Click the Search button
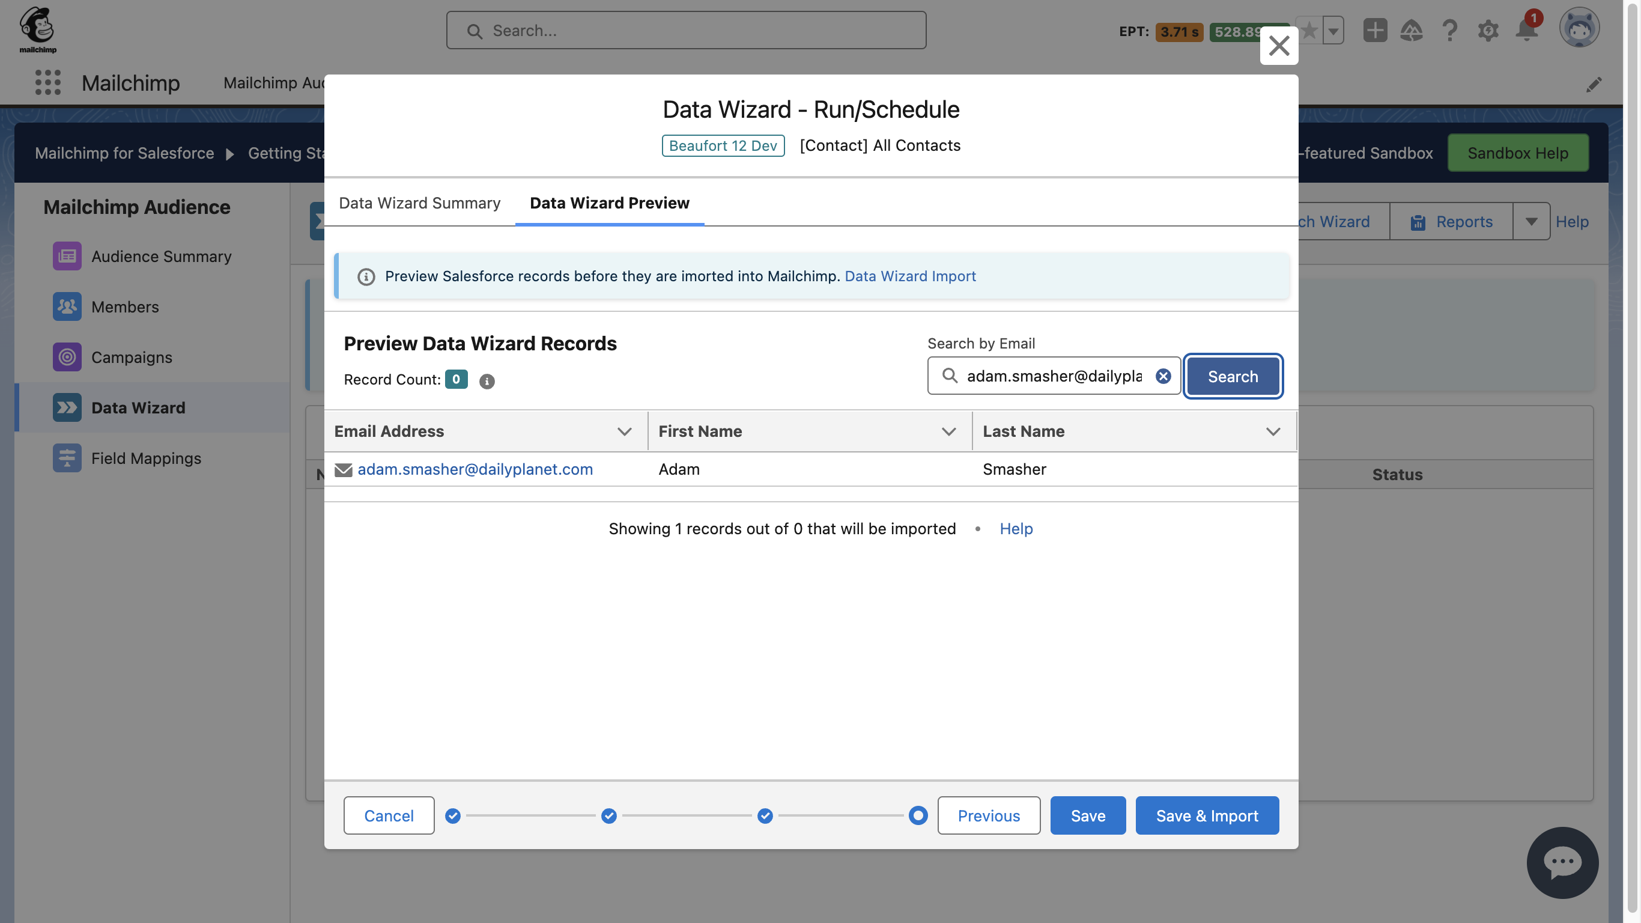The width and height of the screenshot is (1641, 923). (1233, 376)
